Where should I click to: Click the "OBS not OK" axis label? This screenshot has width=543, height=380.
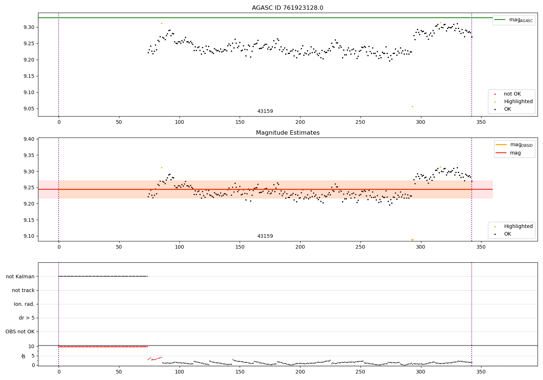click(20, 332)
